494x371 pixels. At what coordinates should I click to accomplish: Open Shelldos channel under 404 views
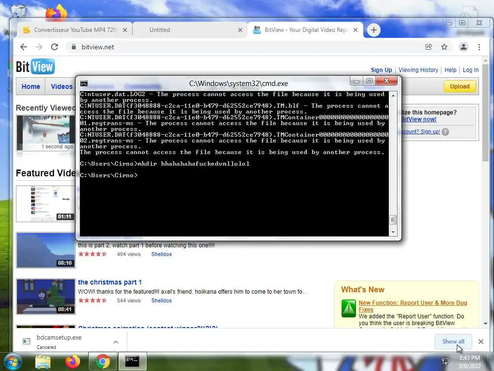point(161,254)
